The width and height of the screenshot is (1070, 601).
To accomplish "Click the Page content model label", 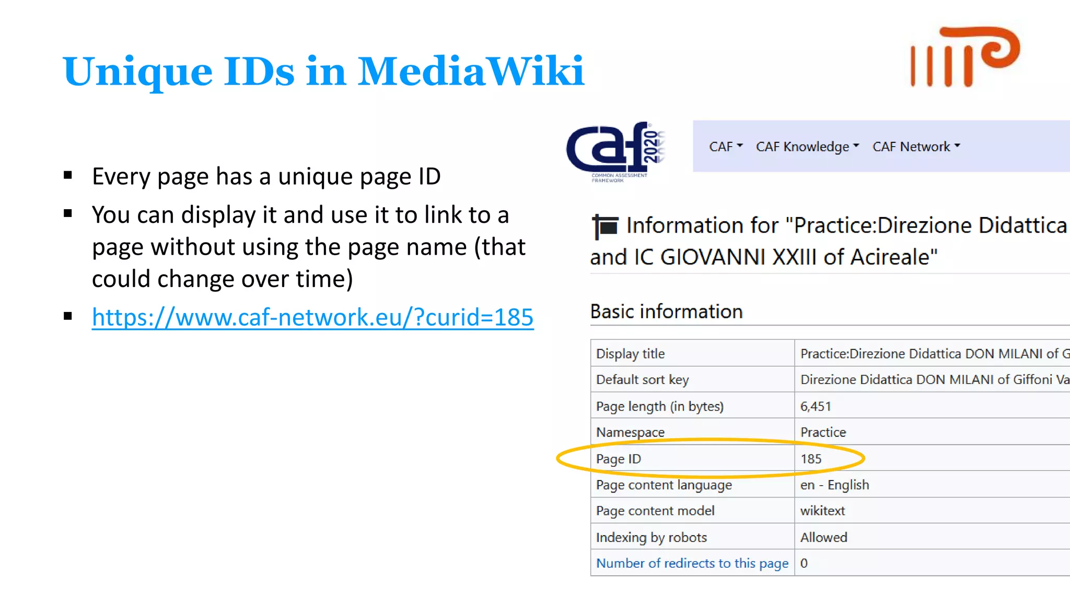I will [x=655, y=511].
